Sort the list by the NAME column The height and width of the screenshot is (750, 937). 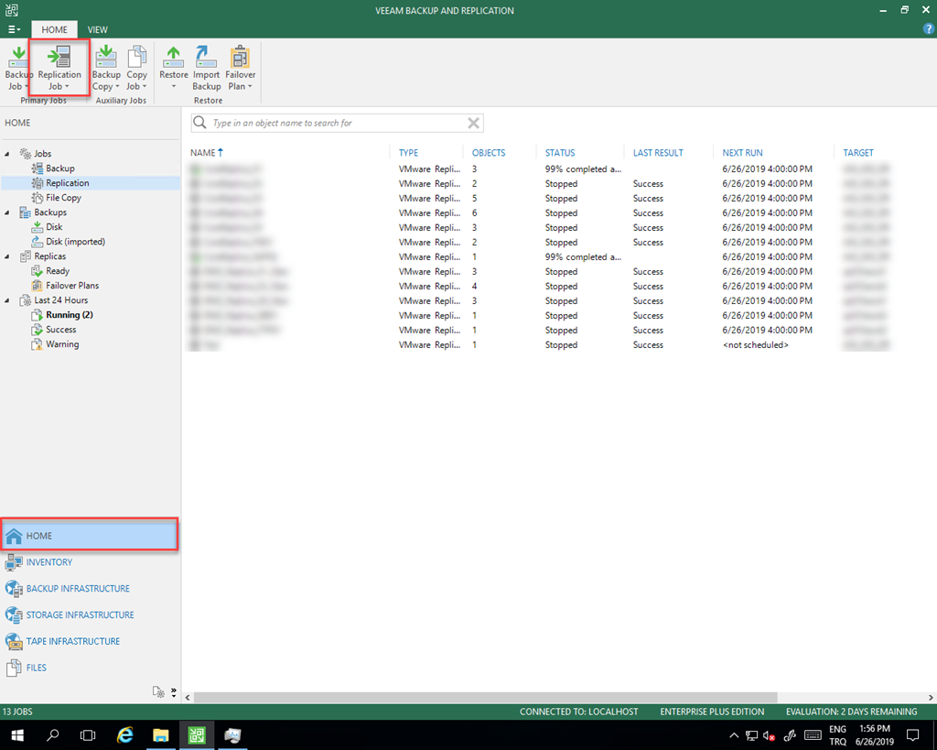point(206,153)
